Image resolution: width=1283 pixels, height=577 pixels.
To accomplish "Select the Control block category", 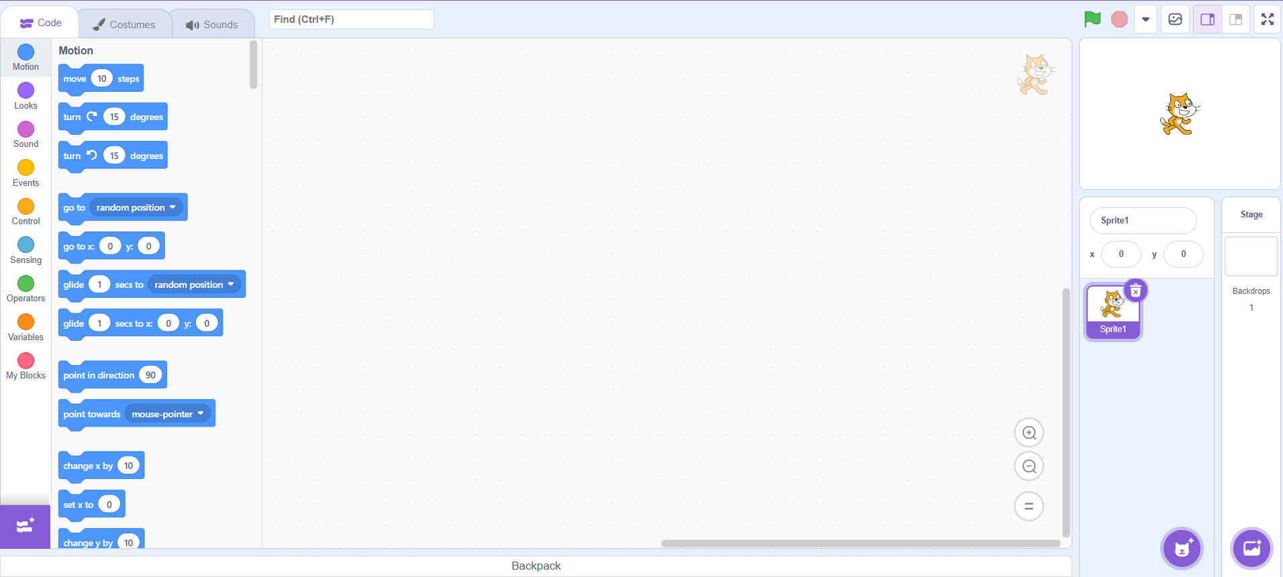I will point(26,212).
